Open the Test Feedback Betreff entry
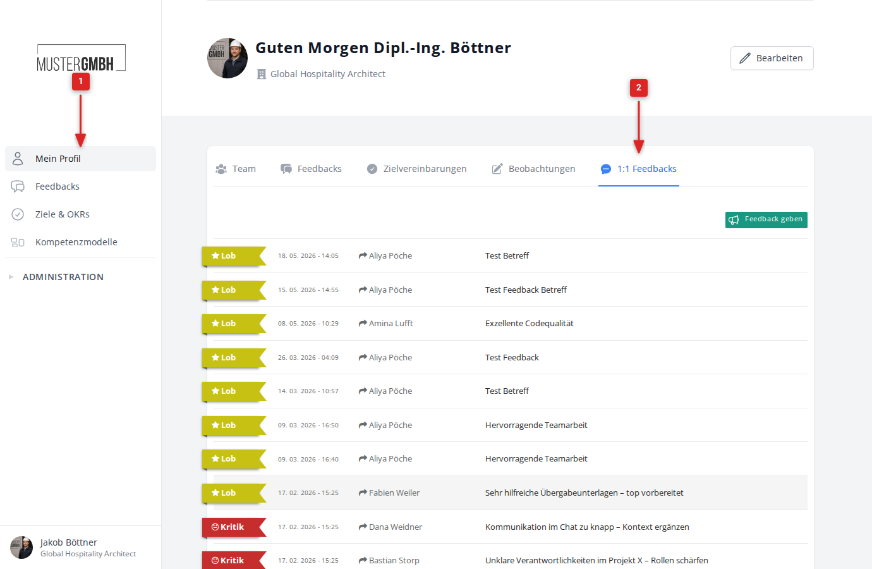 click(526, 290)
